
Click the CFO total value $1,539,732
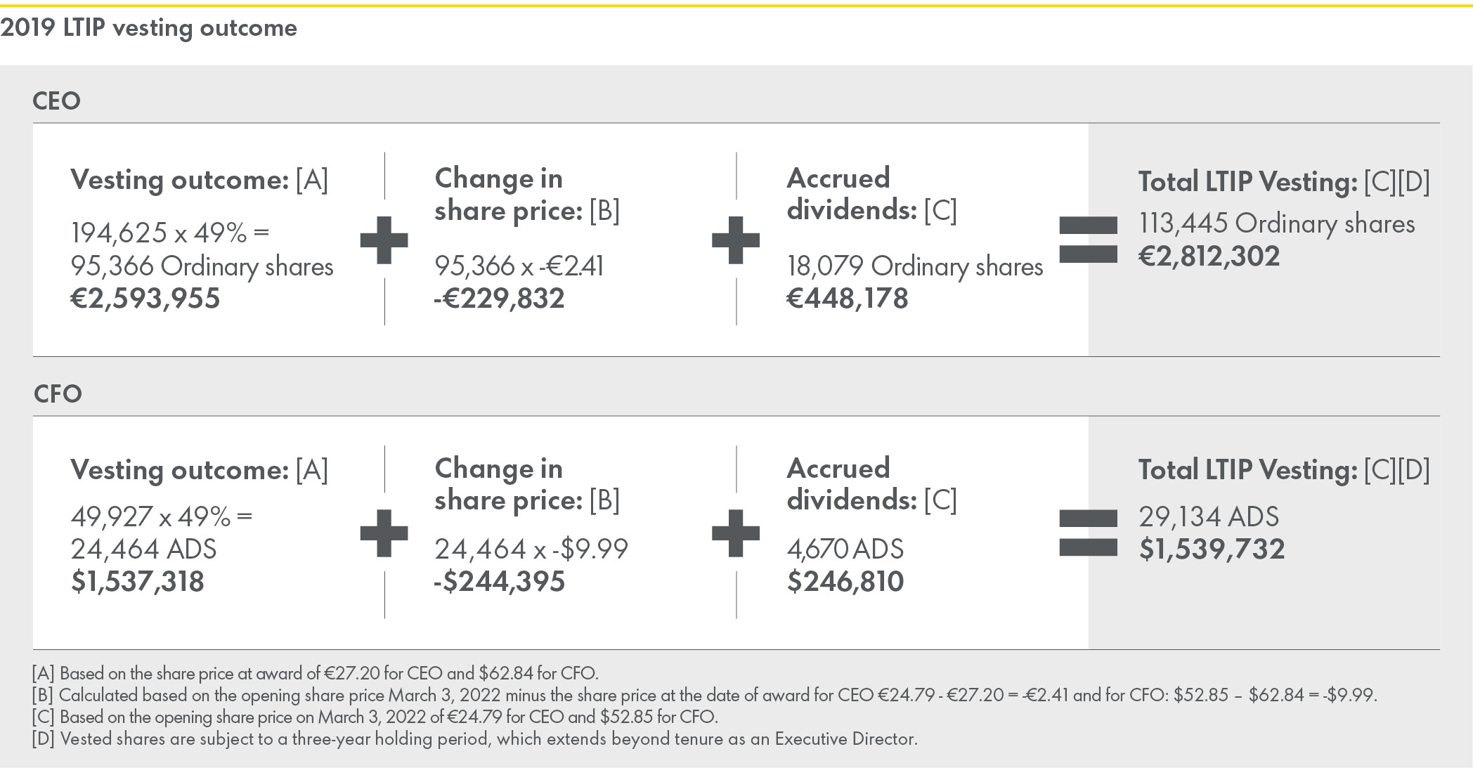tap(1212, 549)
